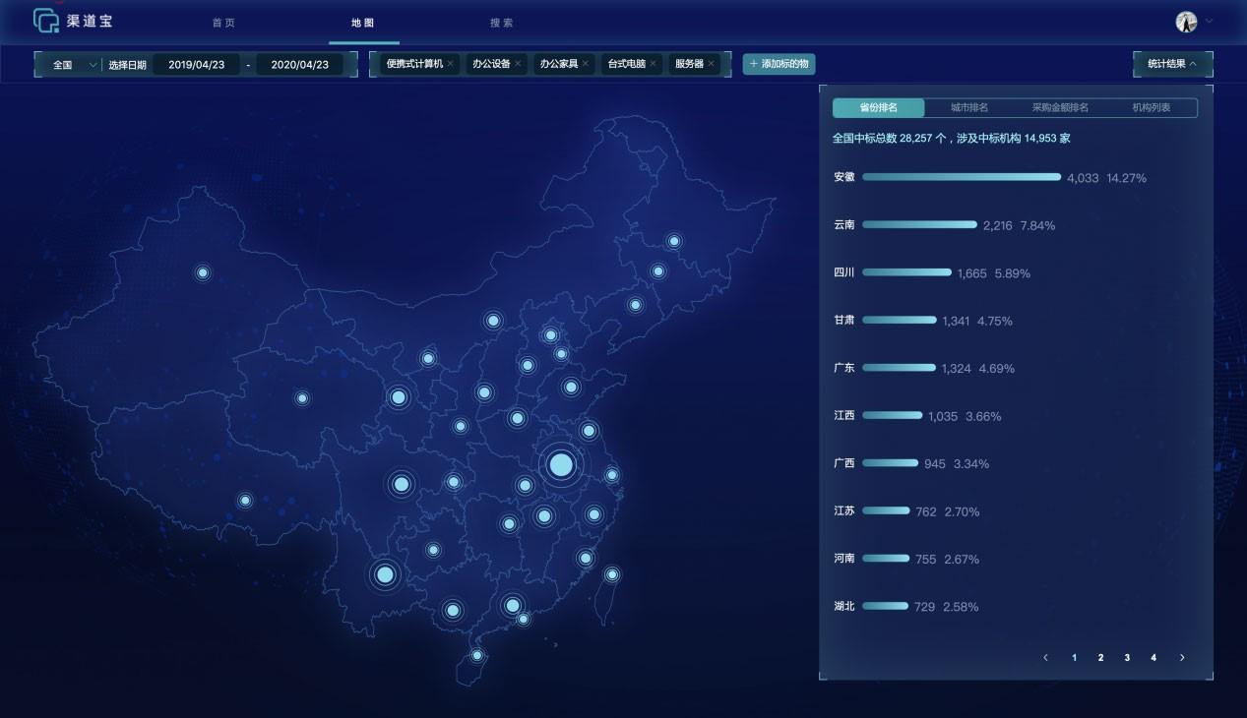
Task: Select the Xinjiang map marker
Action: pyautogui.click(x=203, y=272)
